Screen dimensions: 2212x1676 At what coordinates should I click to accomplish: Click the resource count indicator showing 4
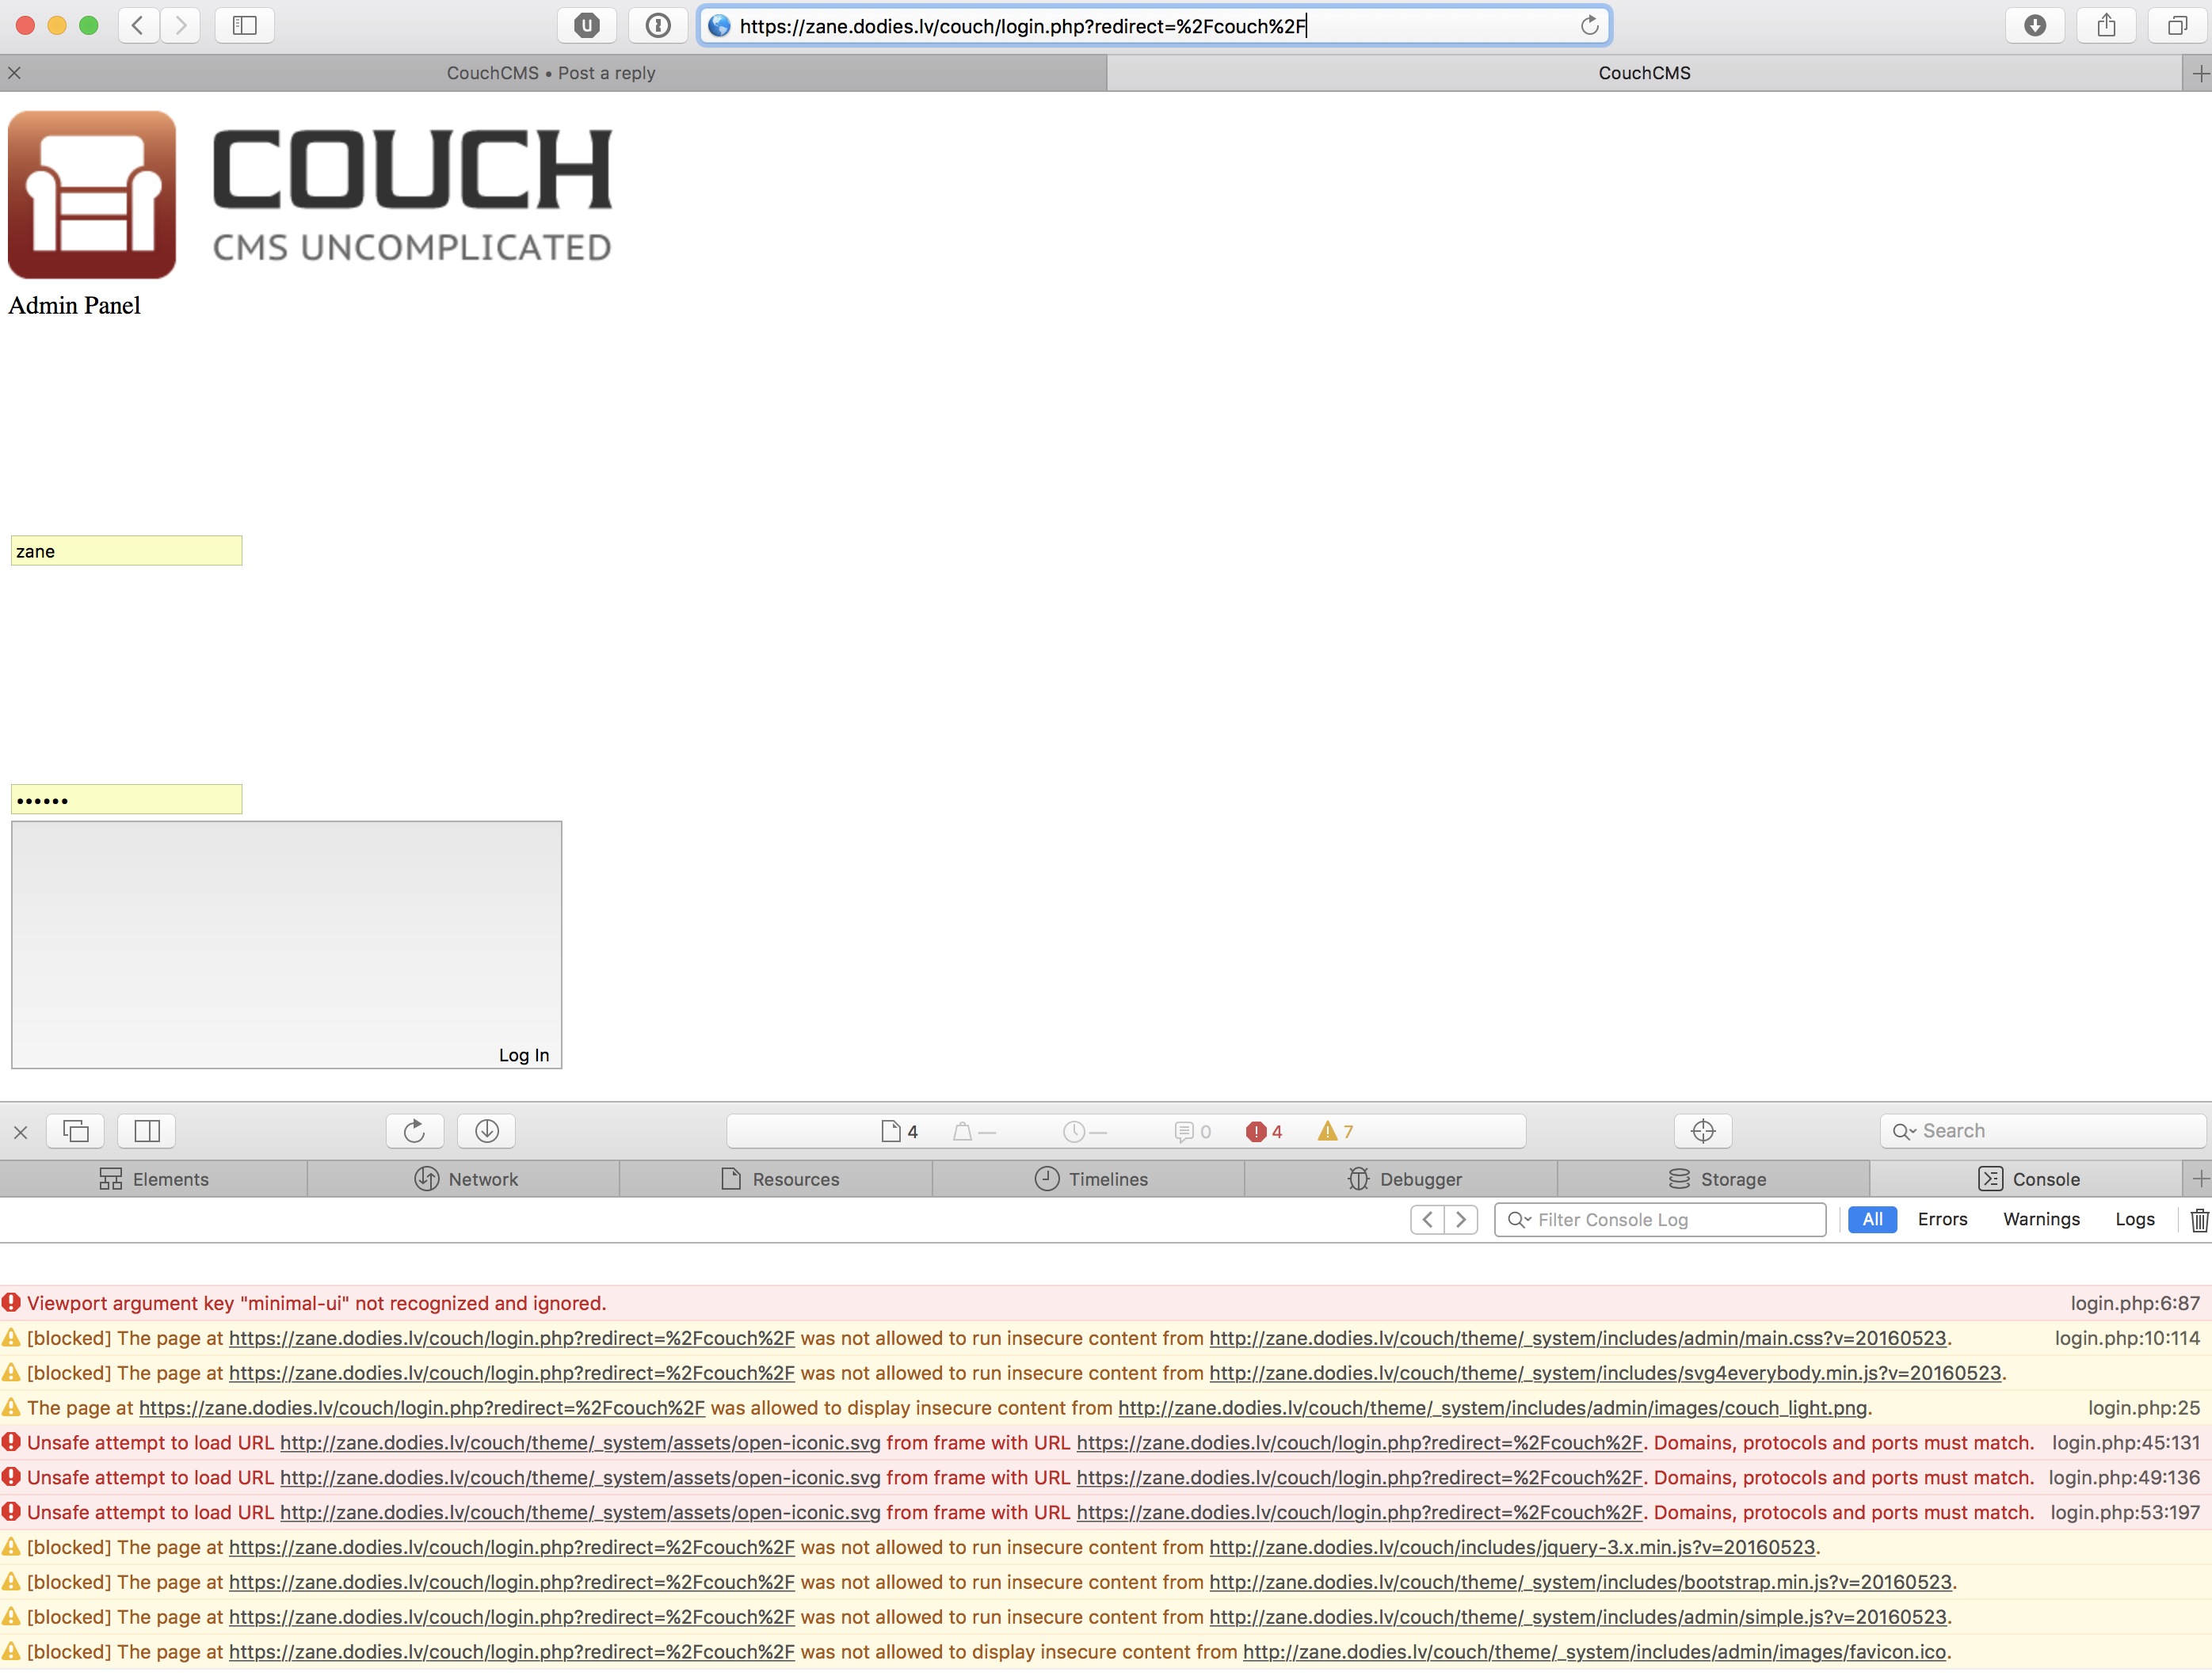pos(900,1132)
